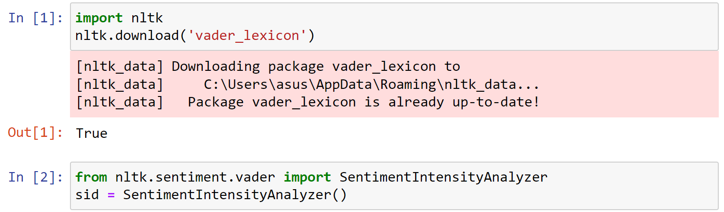The image size is (724, 212).
Task: Place cursor in the SentimentIntensityAnalyzer code cell
Action: (x=394, y=186)
